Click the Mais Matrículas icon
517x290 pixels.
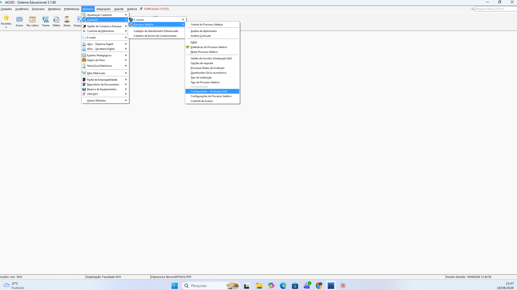[84, 73]
